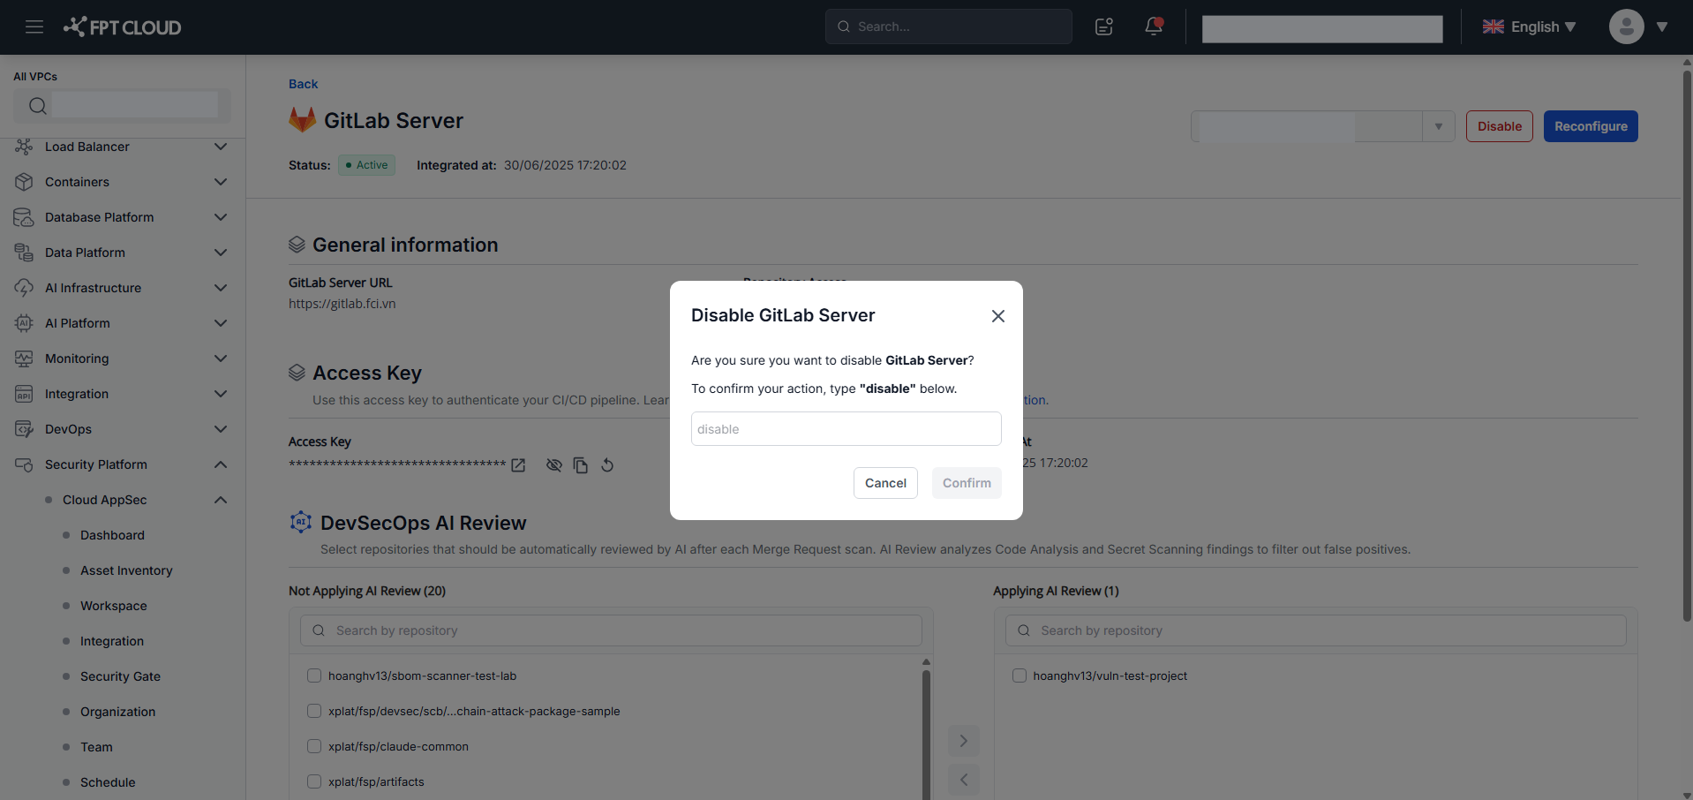Click the DevSecOps AI Review icon
The width and height of the screenshot is (1693, 800).
click(x=301, y=522)
